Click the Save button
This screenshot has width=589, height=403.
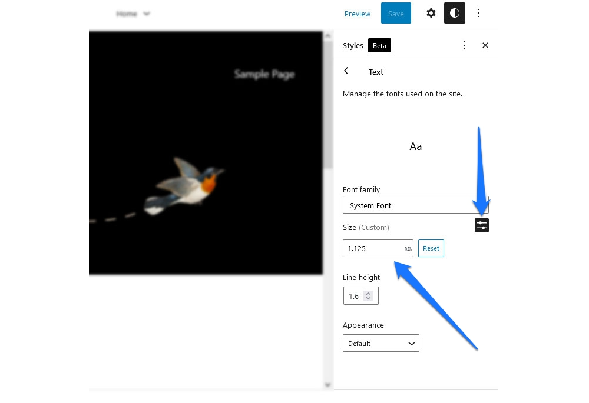coord(396,13)
